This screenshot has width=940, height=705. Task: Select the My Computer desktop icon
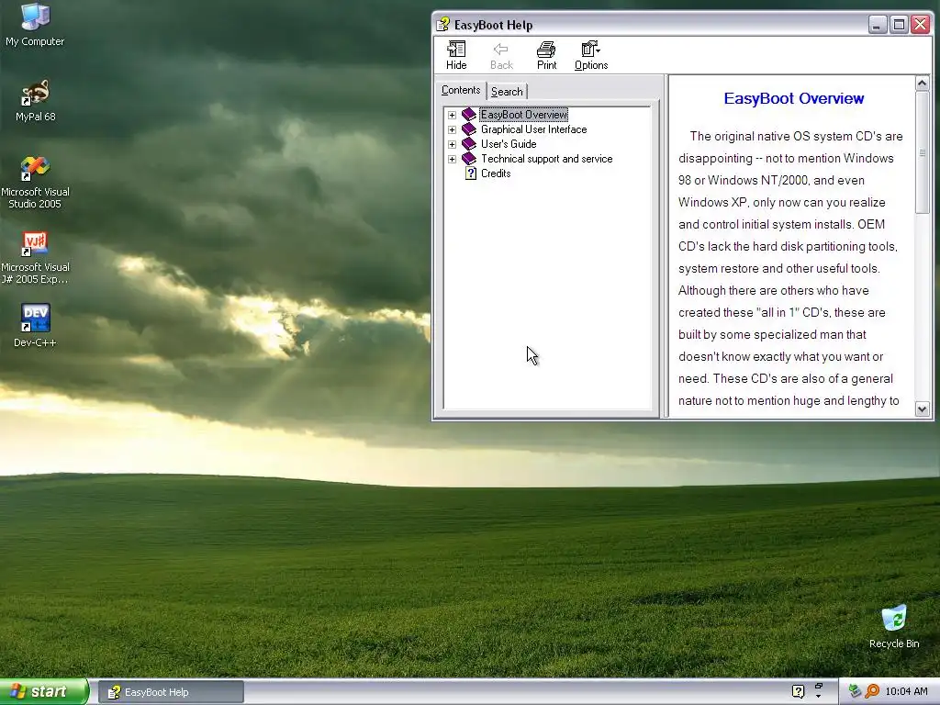tap(35, 24)
